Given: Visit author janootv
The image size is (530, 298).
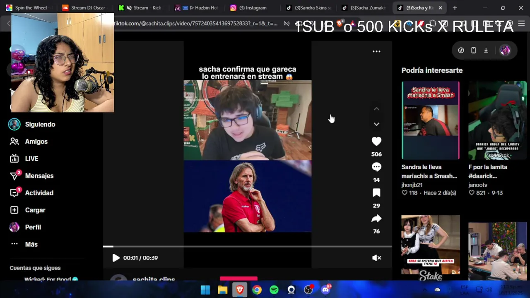Looking at the screenshot, I should 477,185.
